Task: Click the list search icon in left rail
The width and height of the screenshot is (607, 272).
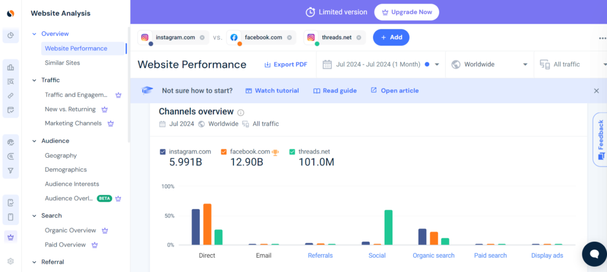Action: coord(11,82)
